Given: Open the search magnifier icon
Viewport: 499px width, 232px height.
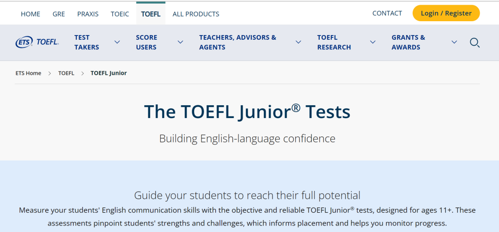Looking at the screenshot, I should point(475,42).
